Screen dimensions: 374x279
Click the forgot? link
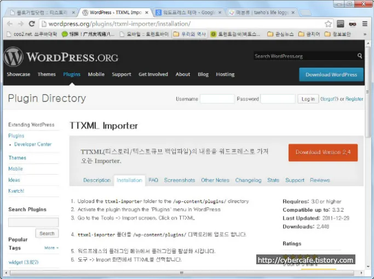coord(329,99)
